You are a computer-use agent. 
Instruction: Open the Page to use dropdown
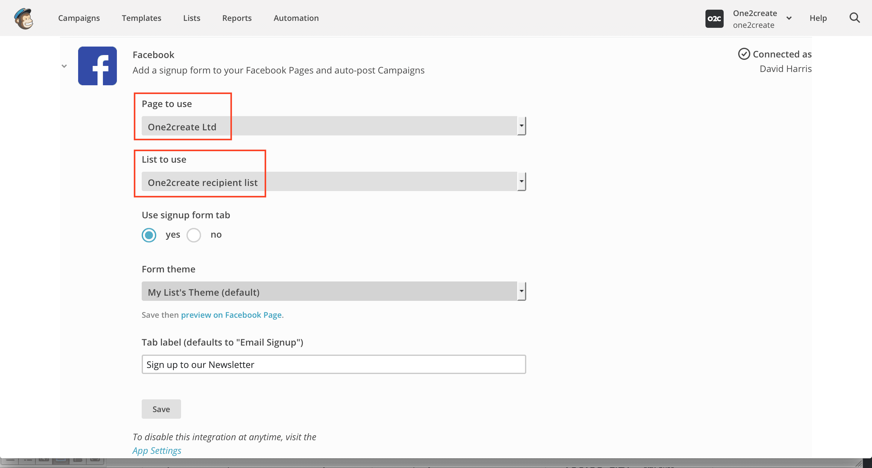tap(333, 126)
